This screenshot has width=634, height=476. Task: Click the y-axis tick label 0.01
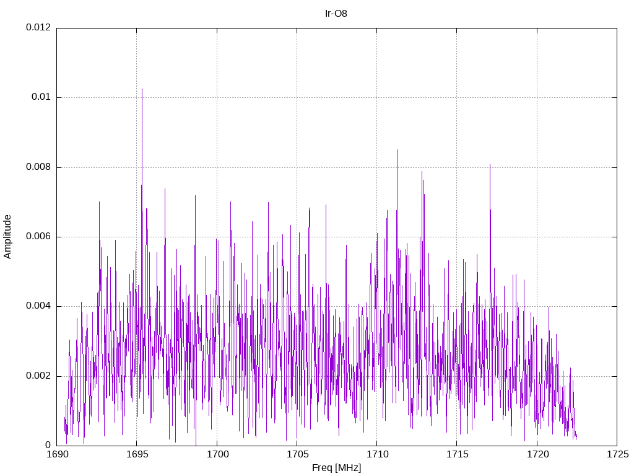point(41,97)
